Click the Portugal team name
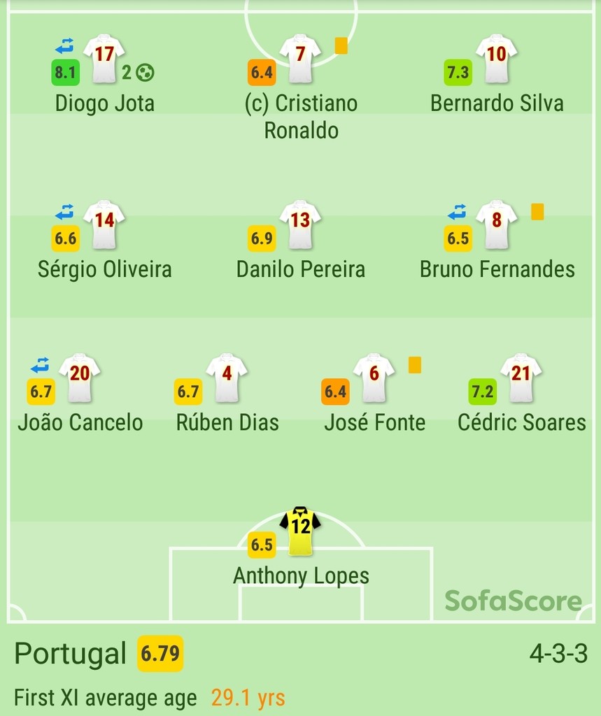The width and height of the screenshot is (601, 716). [x=70, y=654]
